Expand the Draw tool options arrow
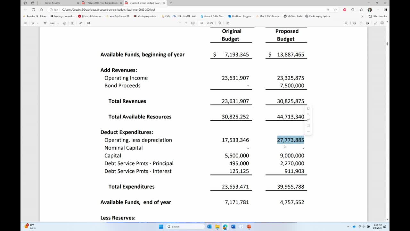 coord(58,23)
